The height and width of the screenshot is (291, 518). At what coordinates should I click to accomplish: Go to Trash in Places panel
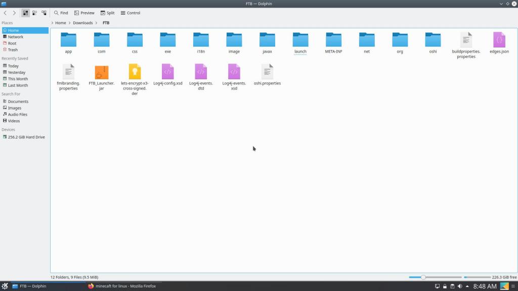(13, 50)
